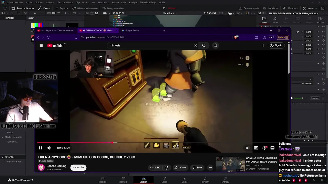This screenshot has height=184, width=328.
Task: Go to the Color page
Action: [x=184, y=180]
